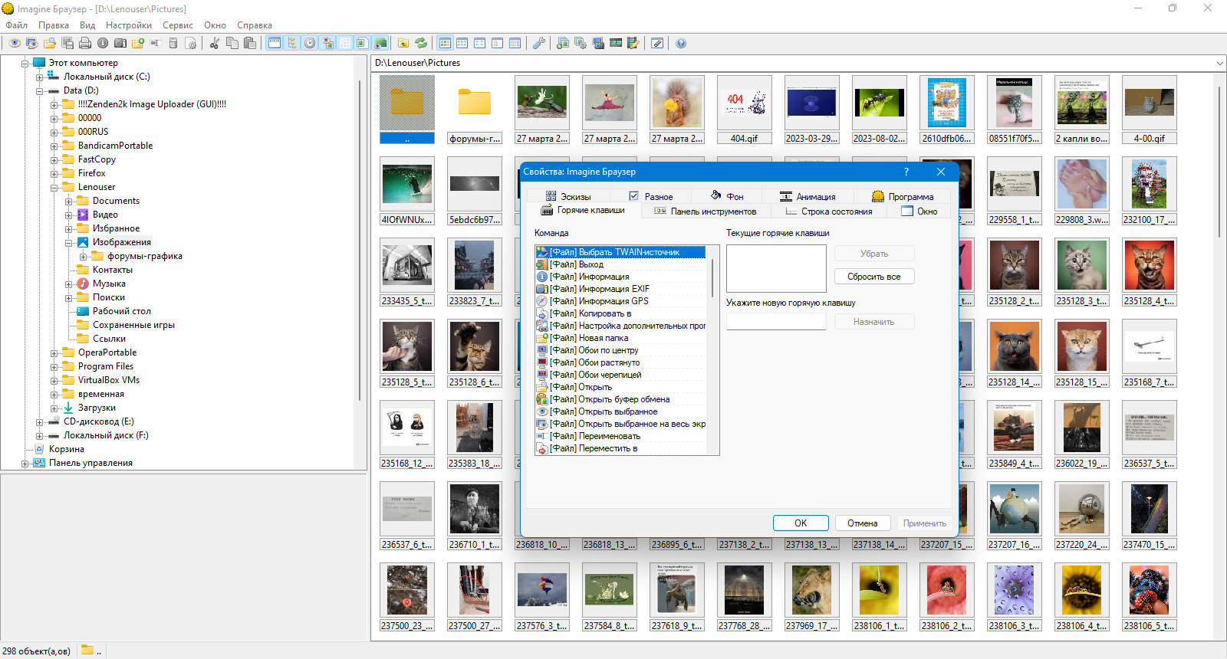The width and height of the screenshot is (1227, 659).
Task: Click the go-up-one-folder toolbar icon
Action: (x=403, y=43)
